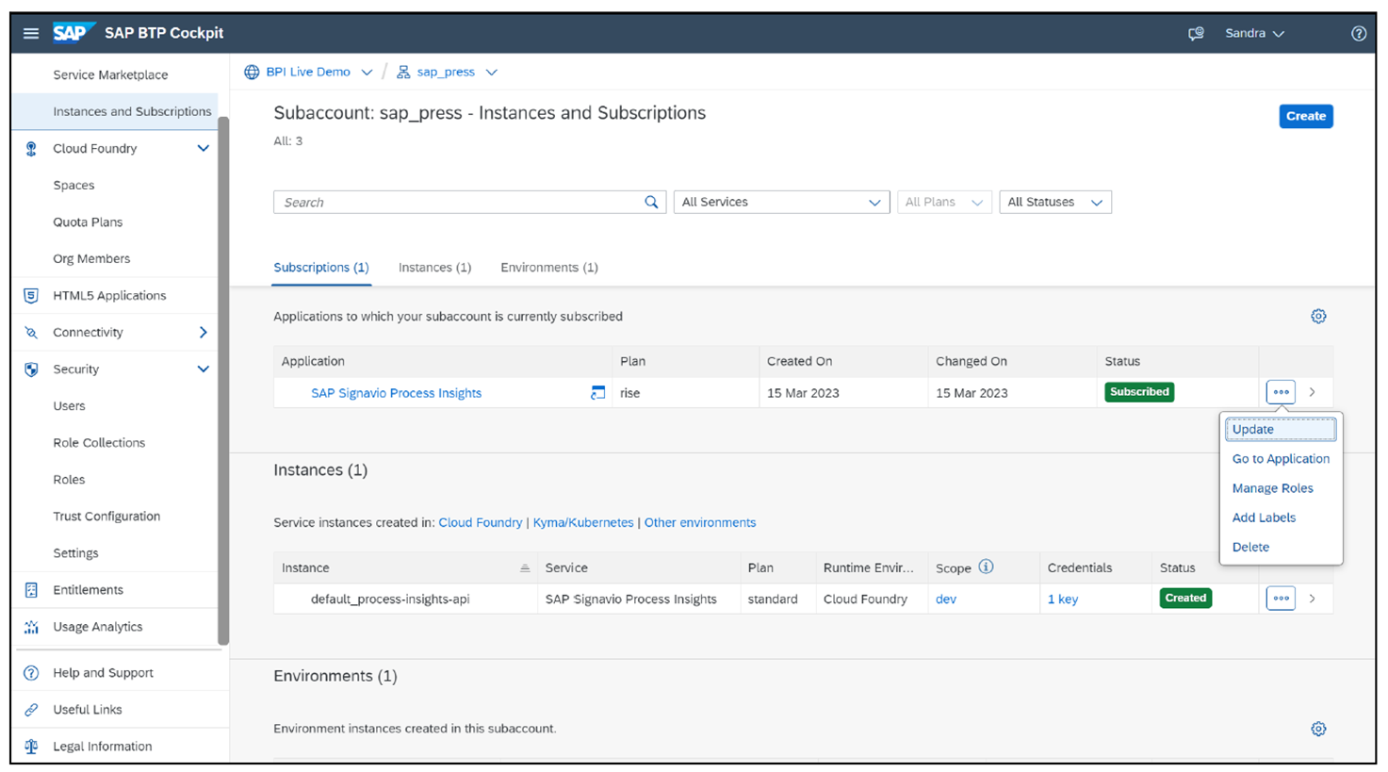
Task: Choose Manage Roles from the context menu
Action: (1272, 488)
